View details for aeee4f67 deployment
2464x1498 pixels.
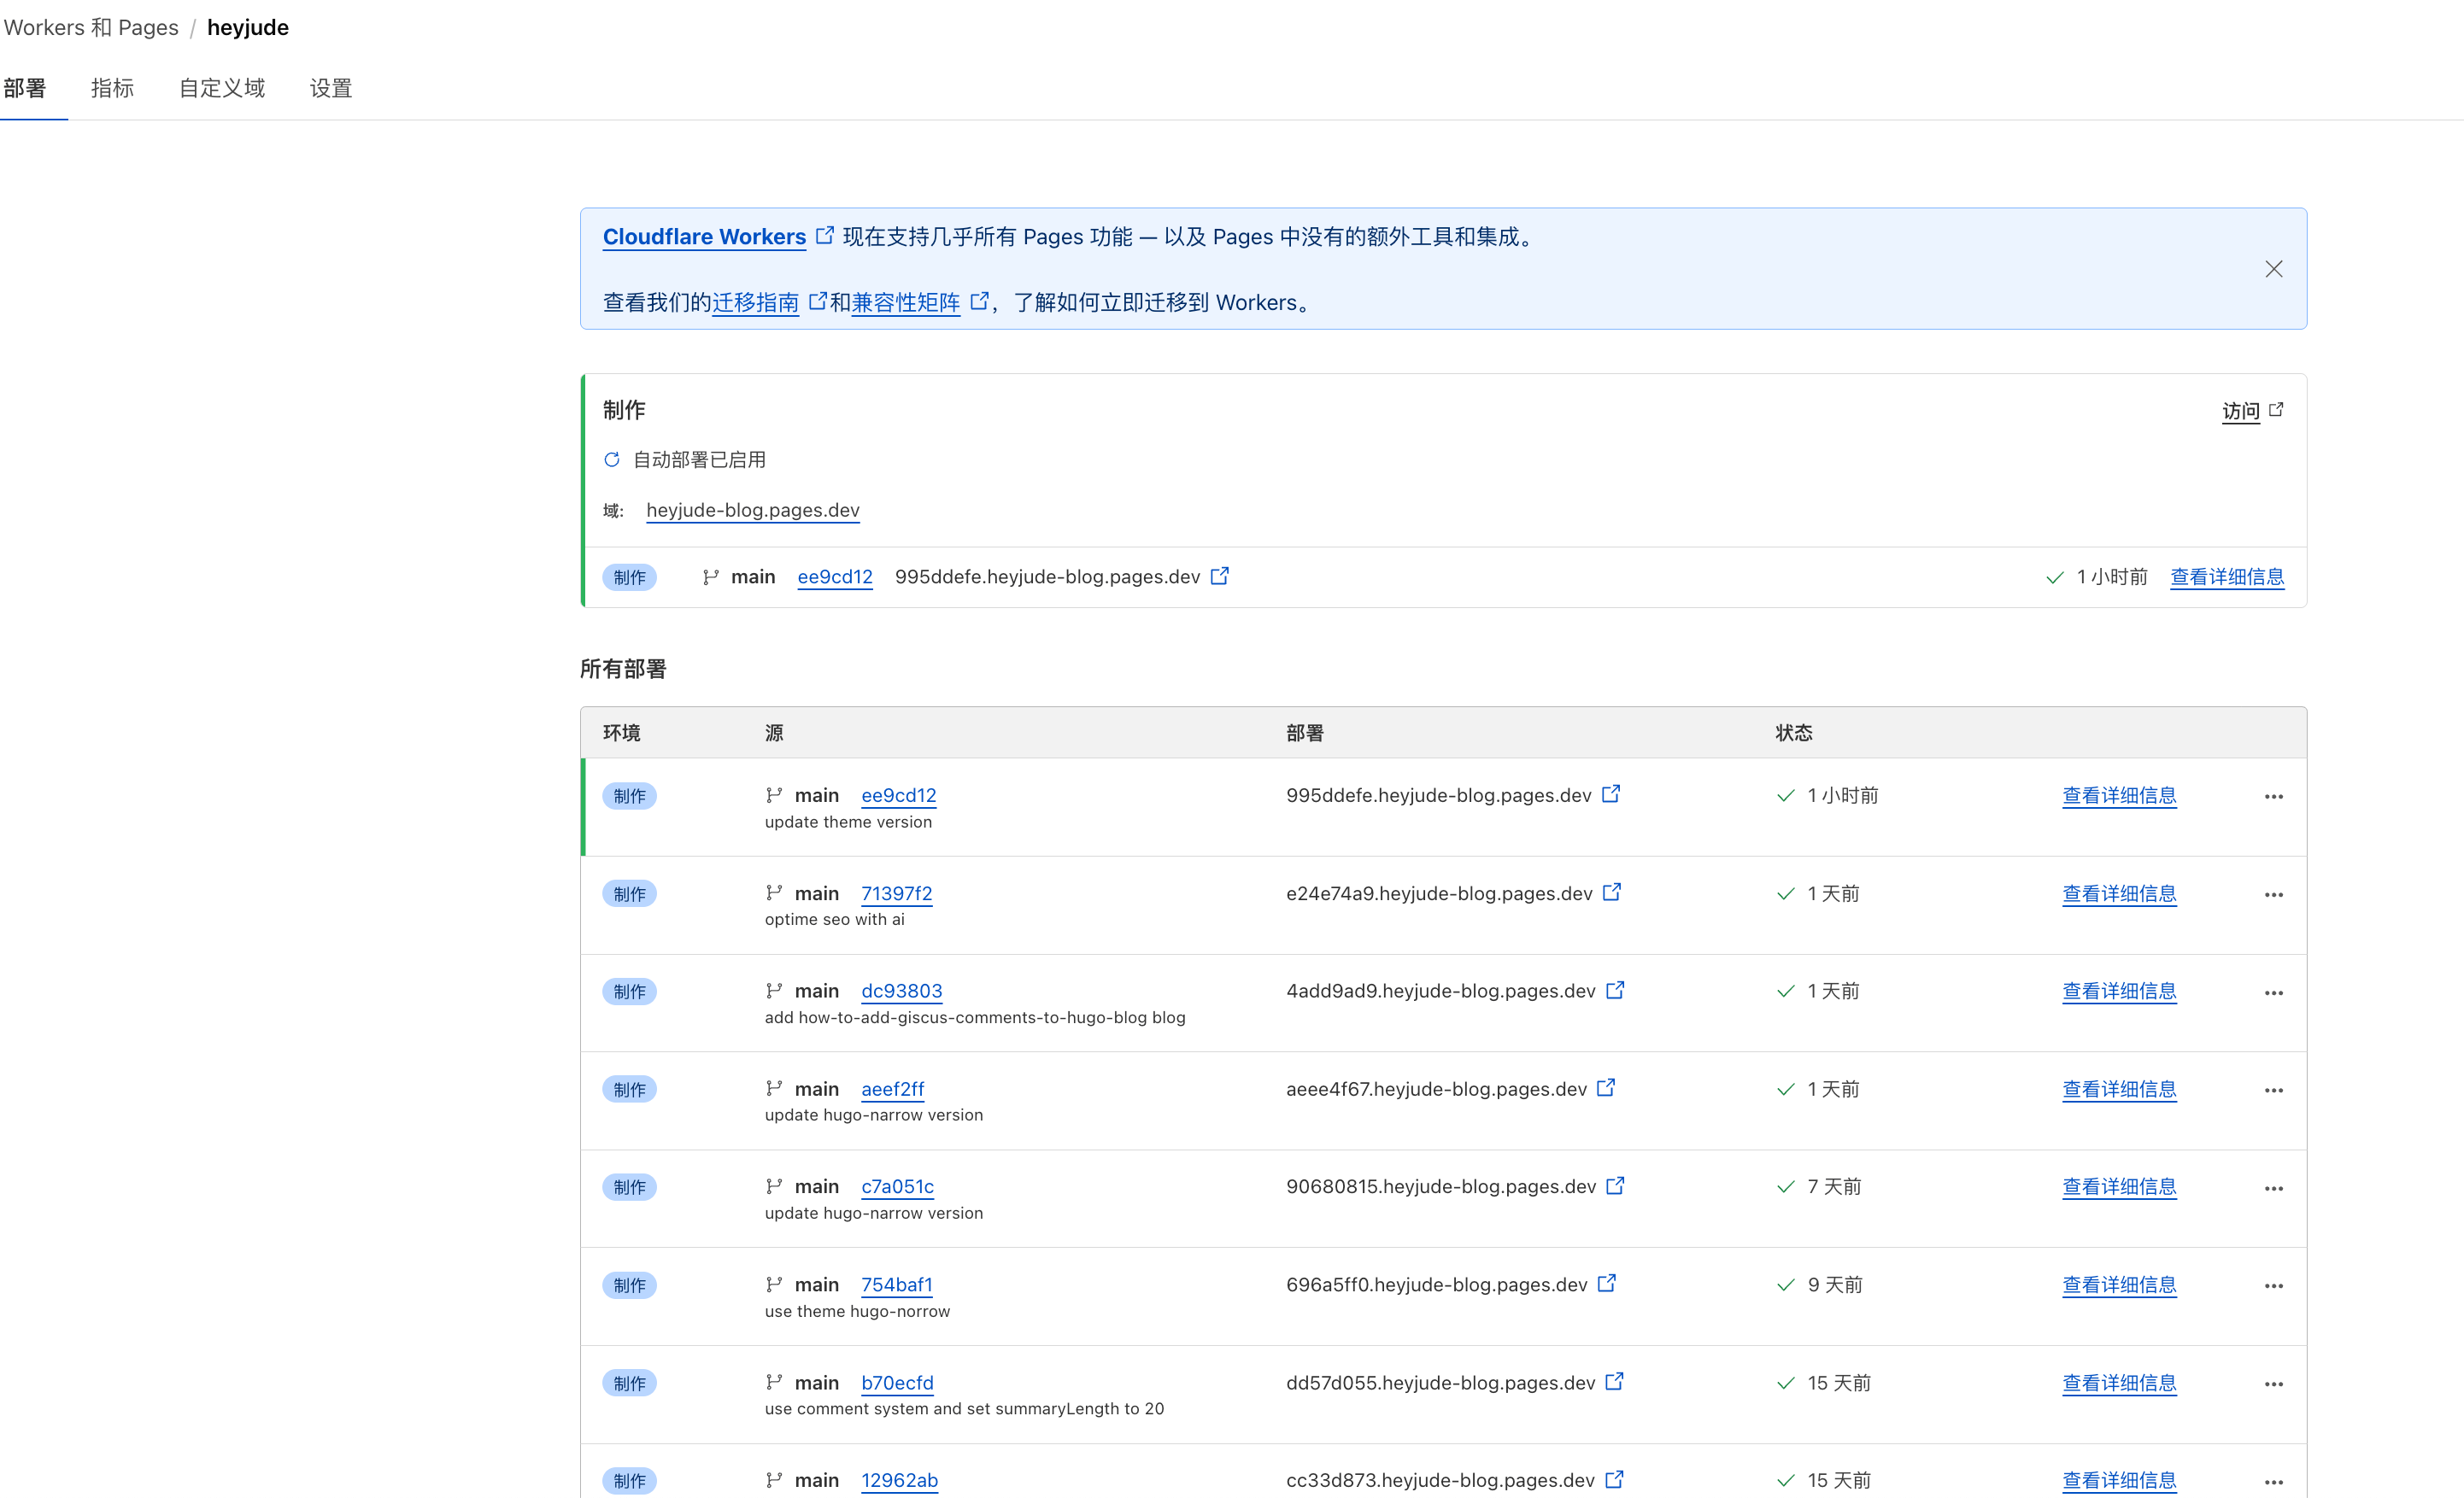(2119, 1089)
